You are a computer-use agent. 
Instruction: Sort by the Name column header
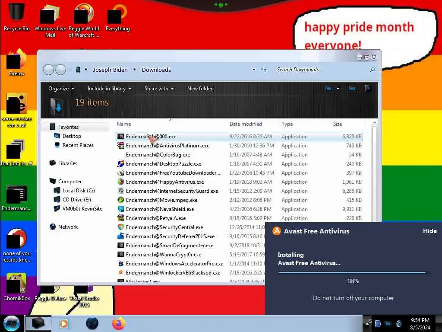pyautogui.click(x=170, y=124)
